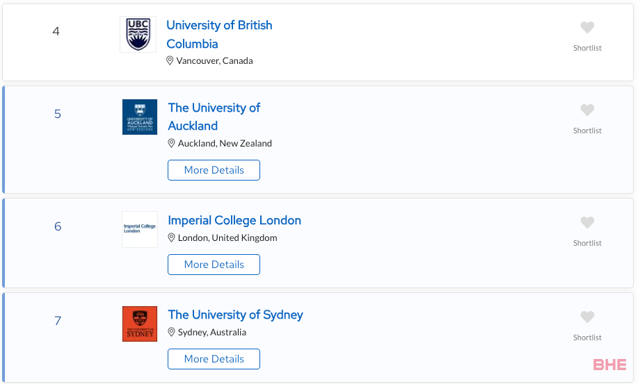Open University of British Columbia link
This screenshot has width=640, height=384.
pos(219,34)
